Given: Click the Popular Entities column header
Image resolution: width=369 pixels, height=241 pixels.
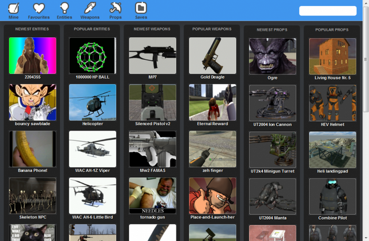Looking at the screenshot, I should [x=92, y=29].
